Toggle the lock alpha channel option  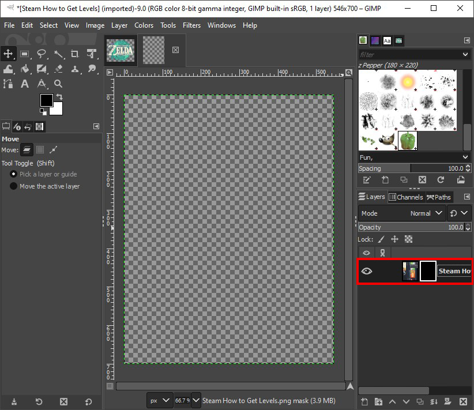[408, 239]
